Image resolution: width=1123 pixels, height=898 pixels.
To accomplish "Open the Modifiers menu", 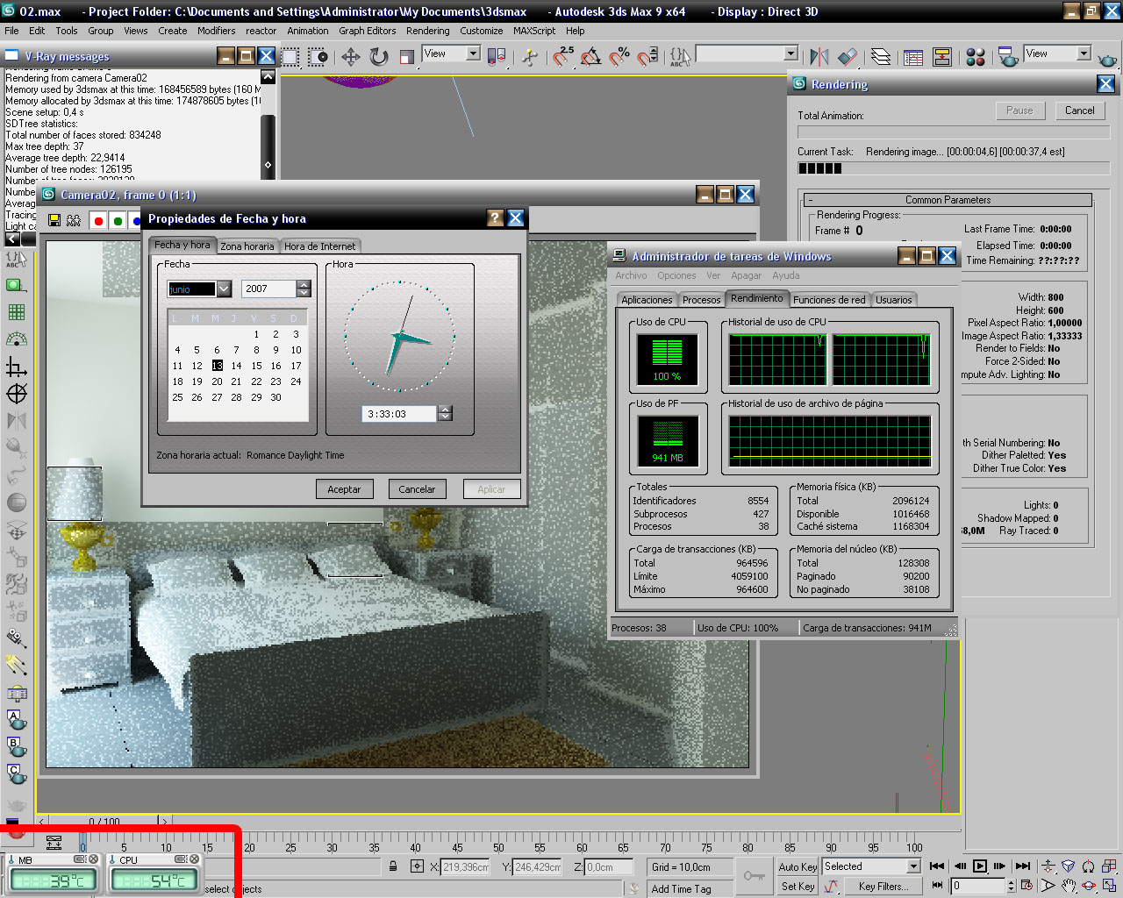I will 216,31.
